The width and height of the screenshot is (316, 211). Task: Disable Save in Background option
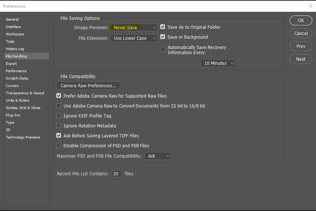coord(163,37)
